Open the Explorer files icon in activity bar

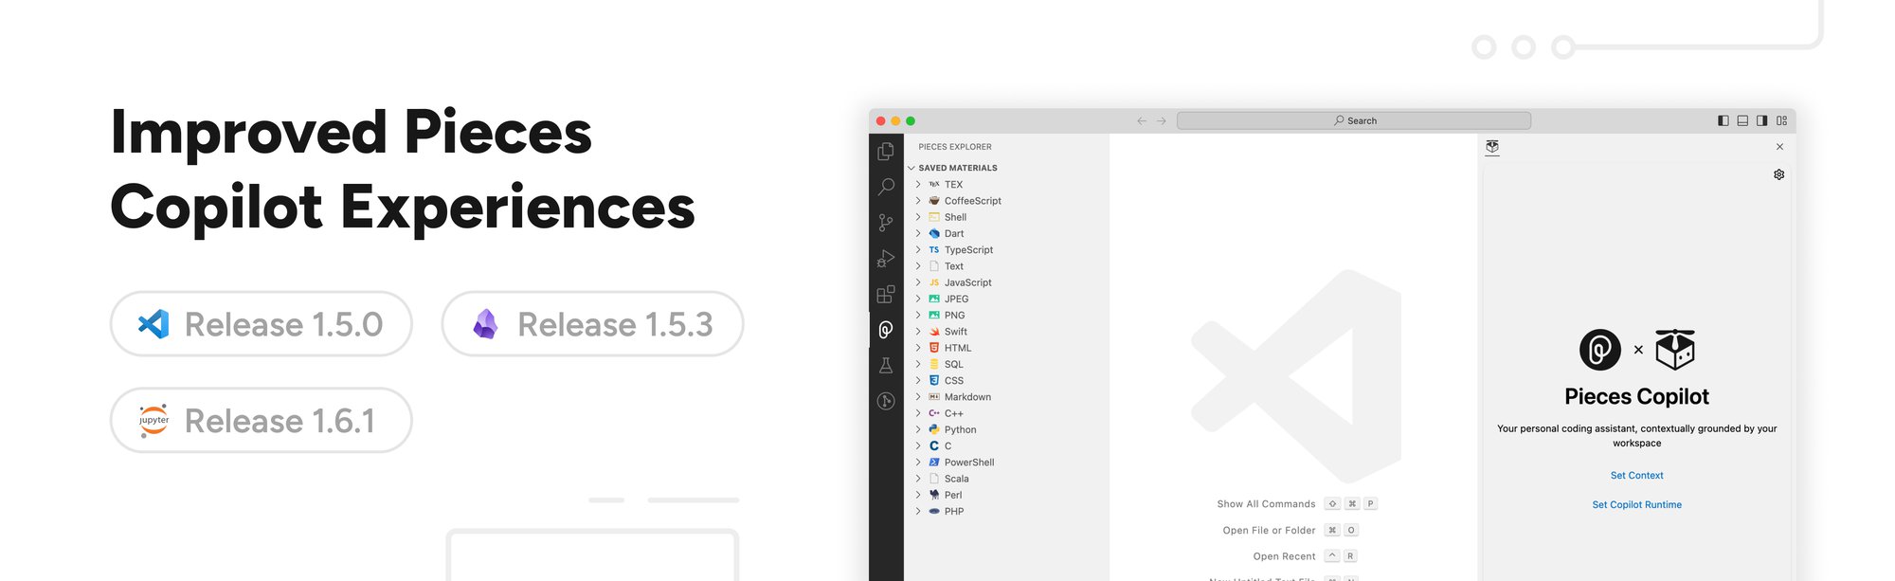(886, 152)
